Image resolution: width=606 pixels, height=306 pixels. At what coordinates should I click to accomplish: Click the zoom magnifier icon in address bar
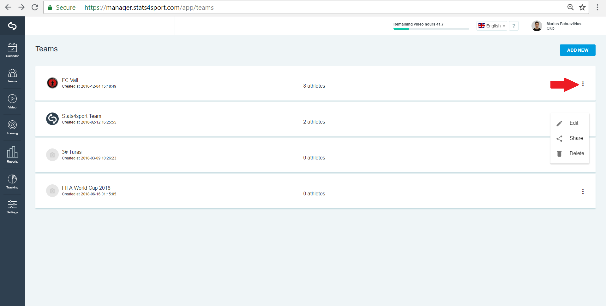tap(570, 7)
